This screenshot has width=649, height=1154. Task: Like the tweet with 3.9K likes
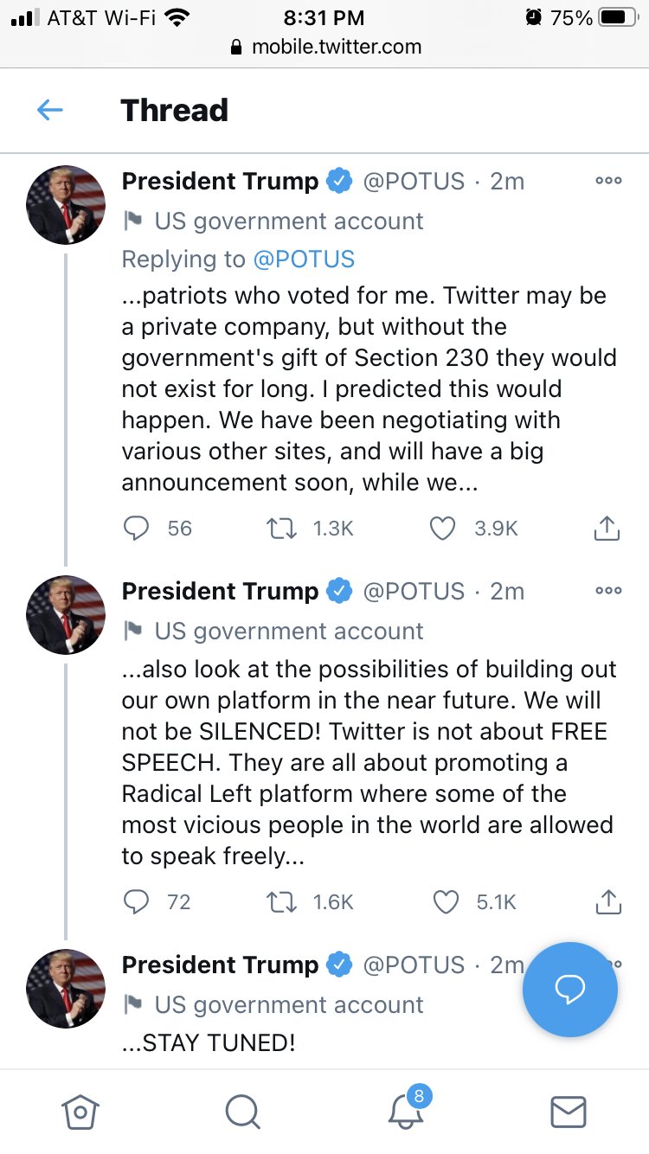tap(443, 528)
